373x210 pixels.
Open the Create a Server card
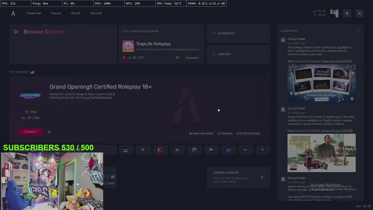238,177
